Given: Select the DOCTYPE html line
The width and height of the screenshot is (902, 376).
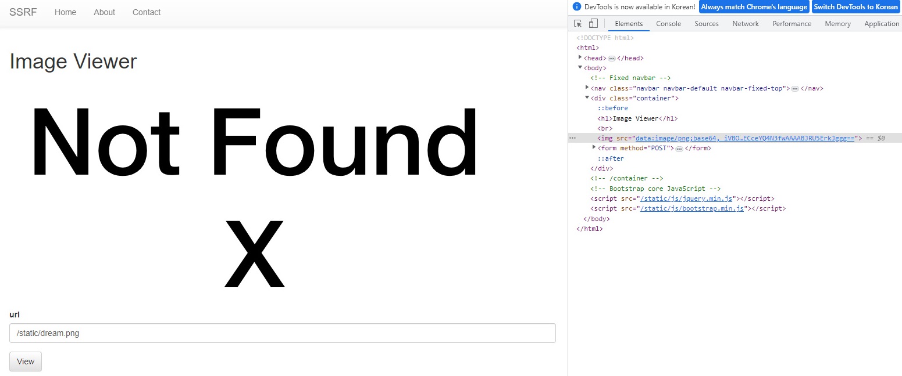Looking at the screenshot, I should pyautogui.click(x=605, y=38).
